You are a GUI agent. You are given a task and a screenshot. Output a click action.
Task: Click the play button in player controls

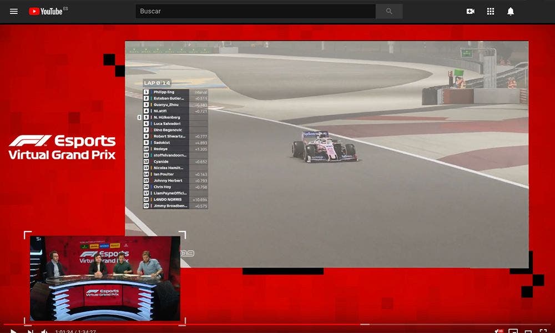click(13, 331)
